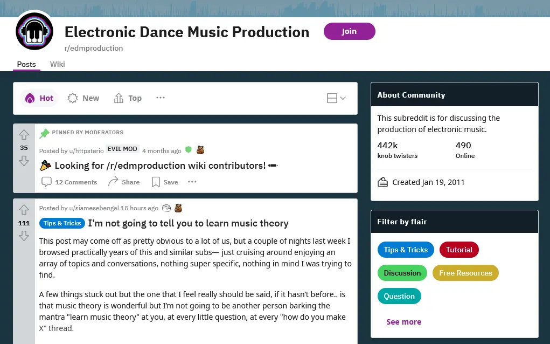550x344 pixels.
Task: Open the 12 Comments on pinned post
Action: point(69,182)
